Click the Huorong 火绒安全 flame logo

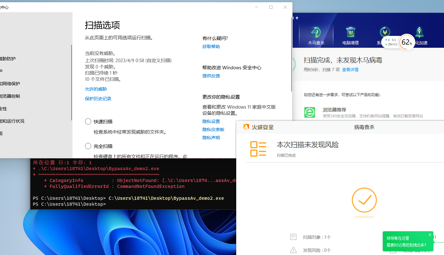246,127
